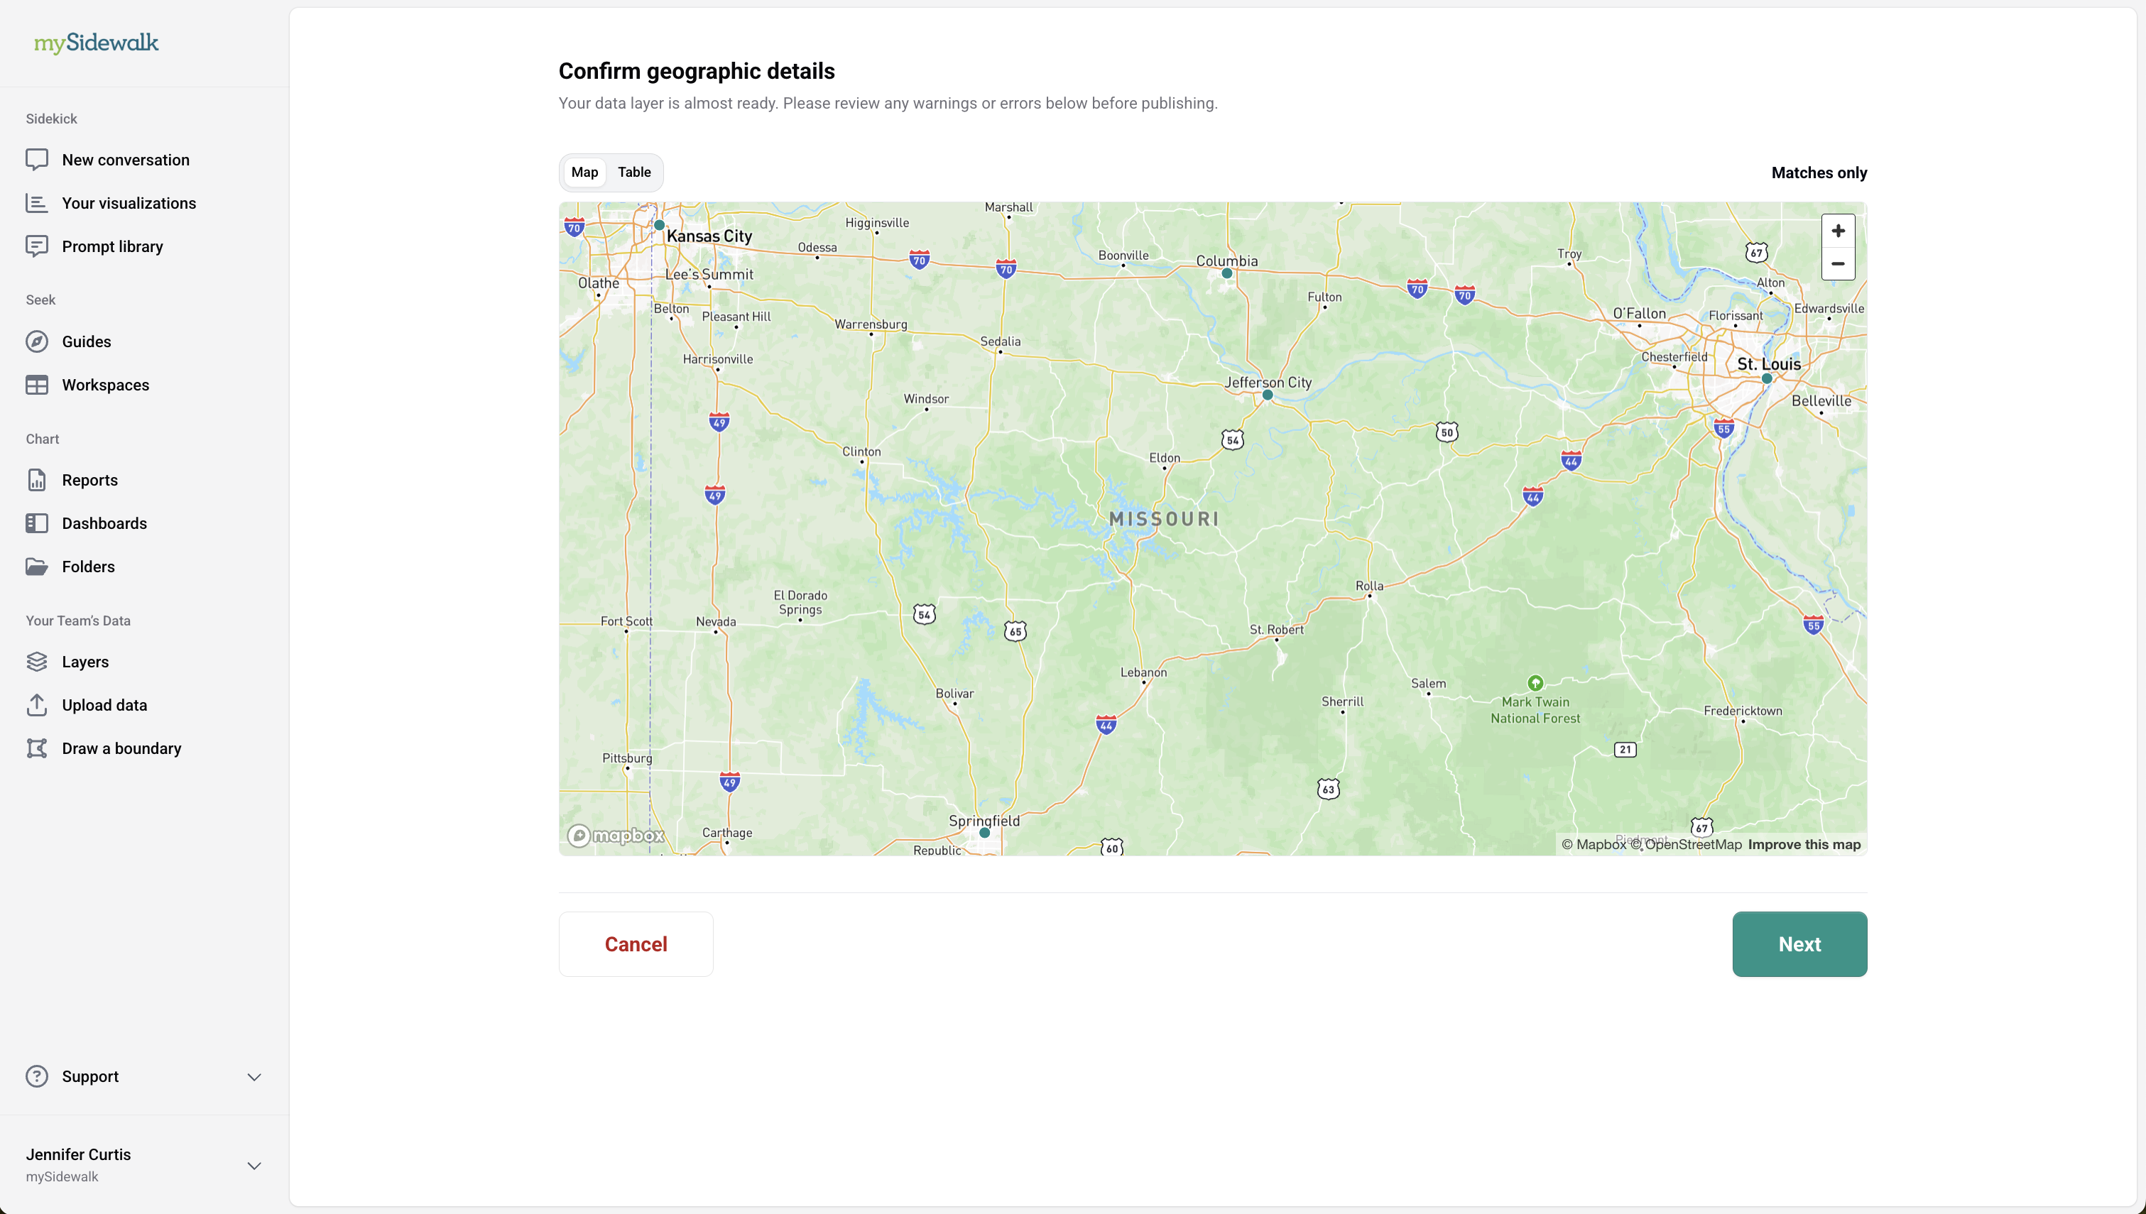Open Guides compass icon
This screenshot has height=1214, width=2146.
(x=37, y=341)
